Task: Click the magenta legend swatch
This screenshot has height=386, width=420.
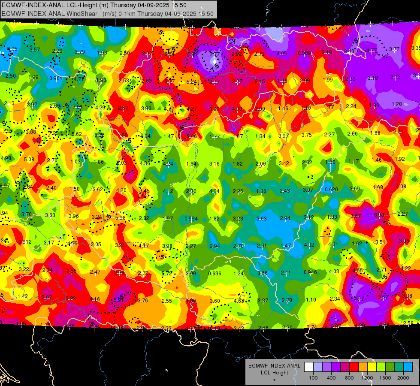Action: point(345,367)
